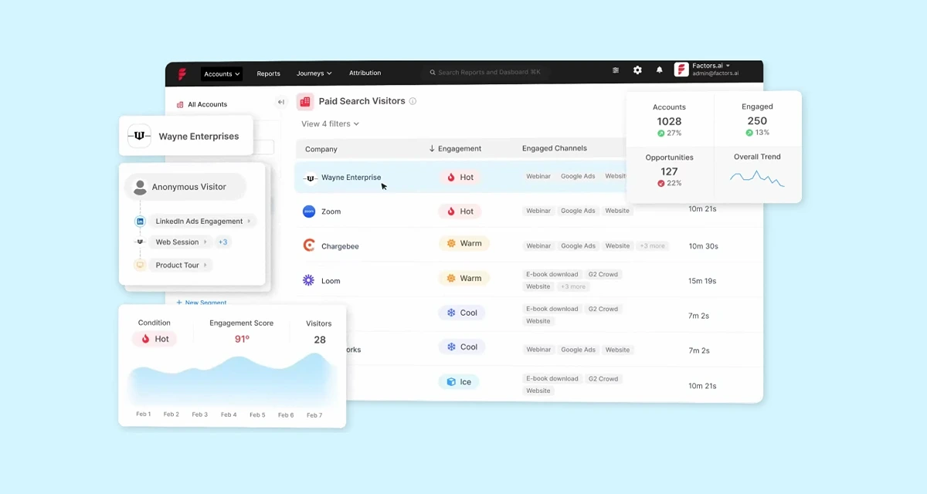This screenshot has height=494, width=927.
Task: Click the Hot badge for Wayne Enterprise
Action: coord(460,177)
